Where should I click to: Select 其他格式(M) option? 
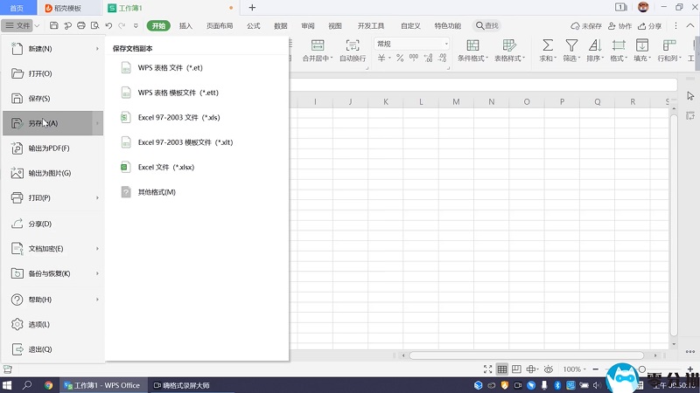[156, 192]
